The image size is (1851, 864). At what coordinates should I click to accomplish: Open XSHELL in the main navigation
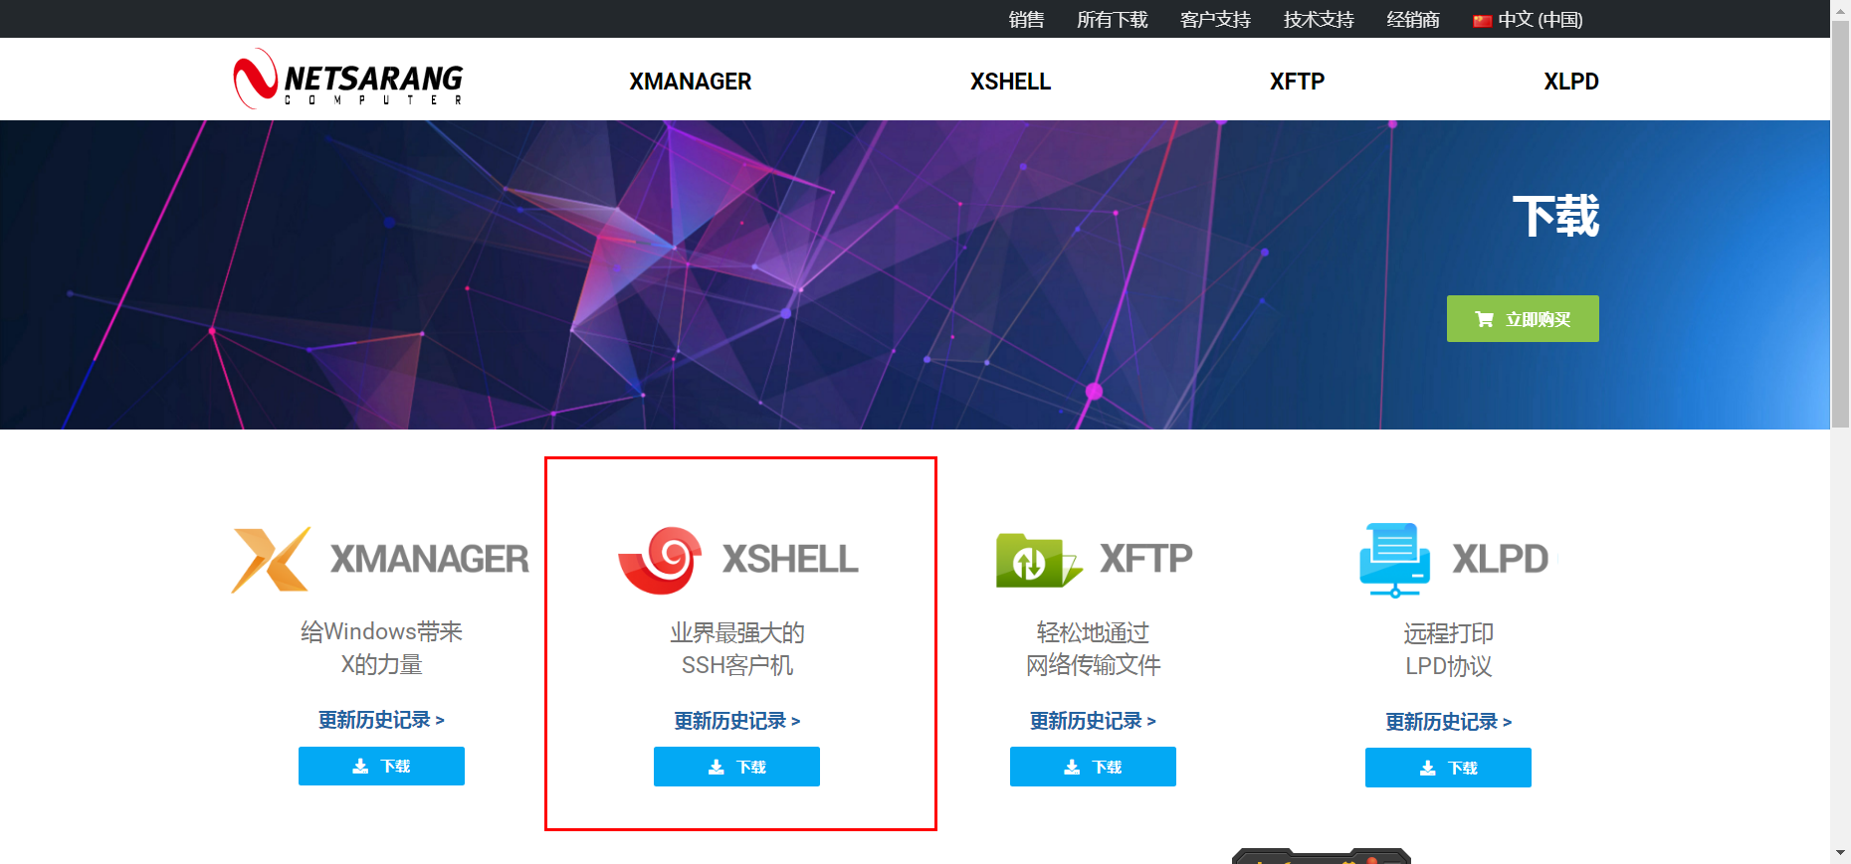1010,82
